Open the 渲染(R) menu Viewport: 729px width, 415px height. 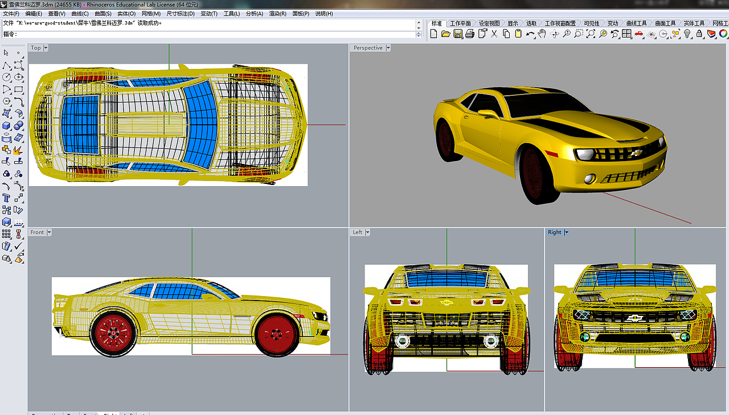tap(277, 14)
